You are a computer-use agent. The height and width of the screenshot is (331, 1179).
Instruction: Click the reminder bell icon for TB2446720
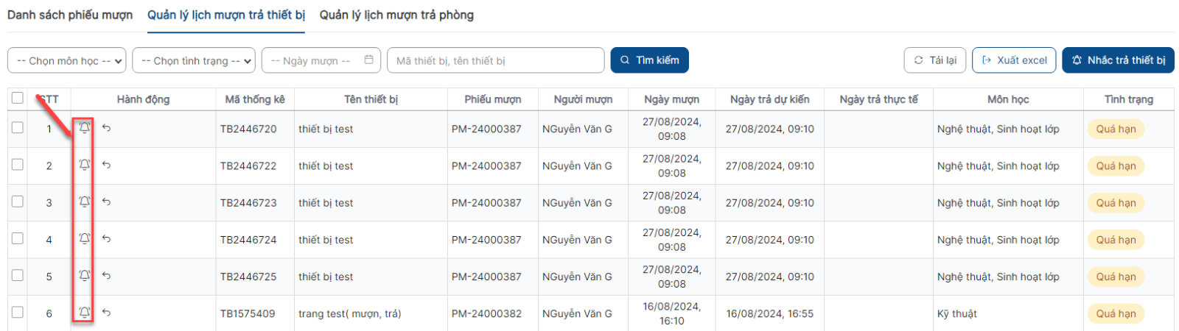point(85,128)
